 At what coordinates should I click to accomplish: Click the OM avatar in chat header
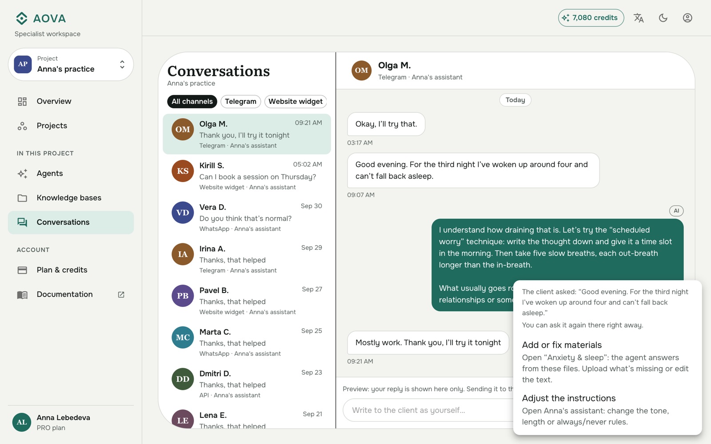coord(361,71)
